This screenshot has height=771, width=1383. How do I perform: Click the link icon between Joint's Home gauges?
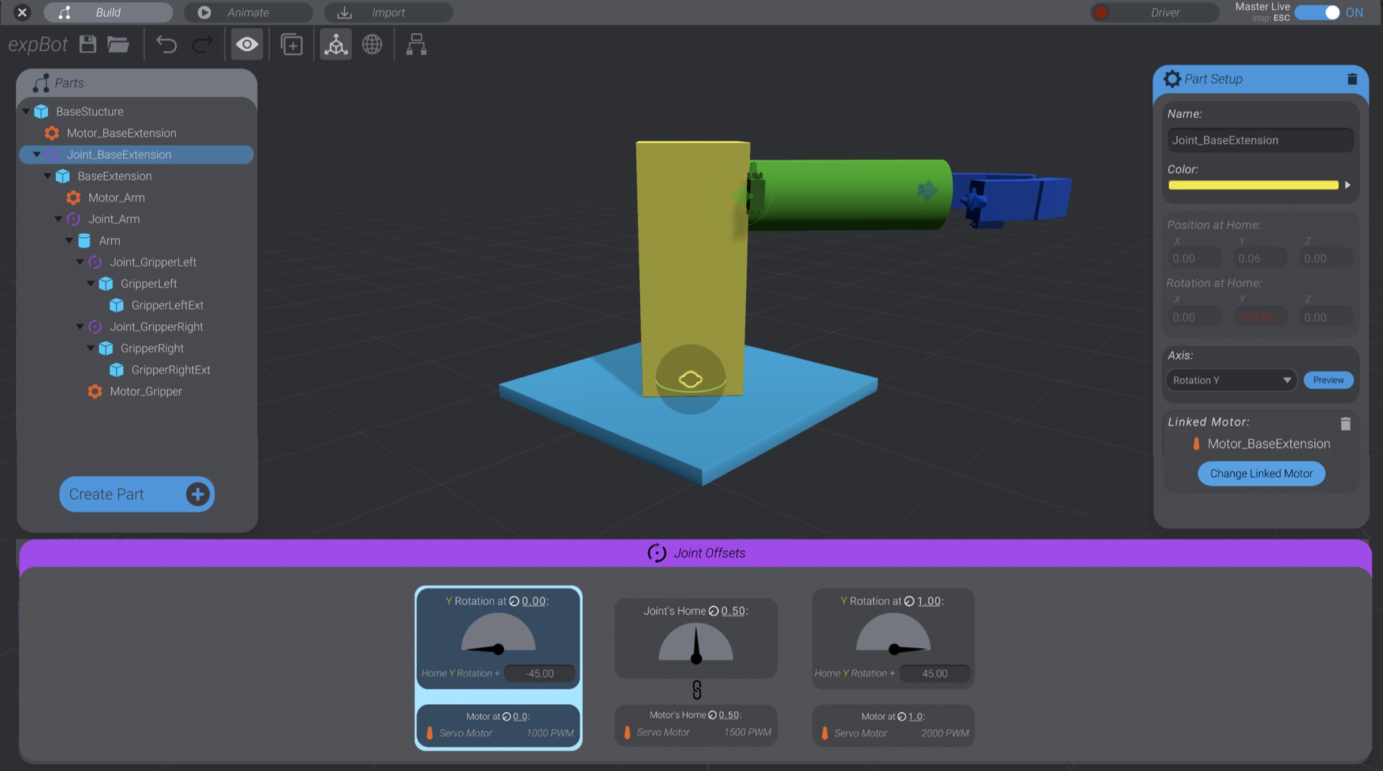(696, 690)
